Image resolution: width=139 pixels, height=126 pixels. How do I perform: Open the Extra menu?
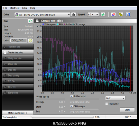coord(25,8)
